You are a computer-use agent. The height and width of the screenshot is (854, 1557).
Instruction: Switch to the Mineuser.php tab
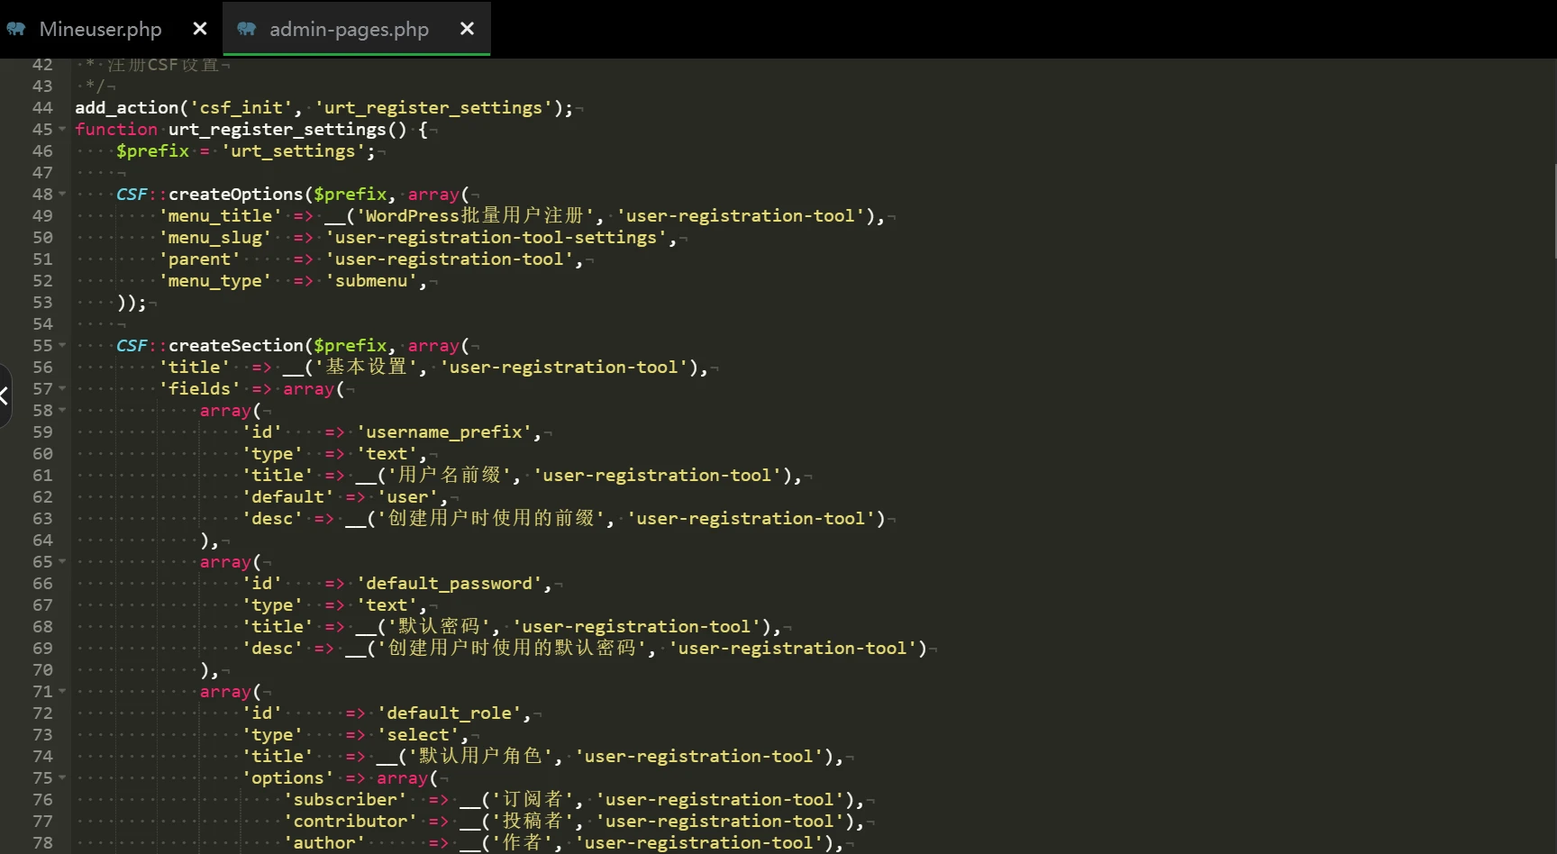tap(100, 29)
